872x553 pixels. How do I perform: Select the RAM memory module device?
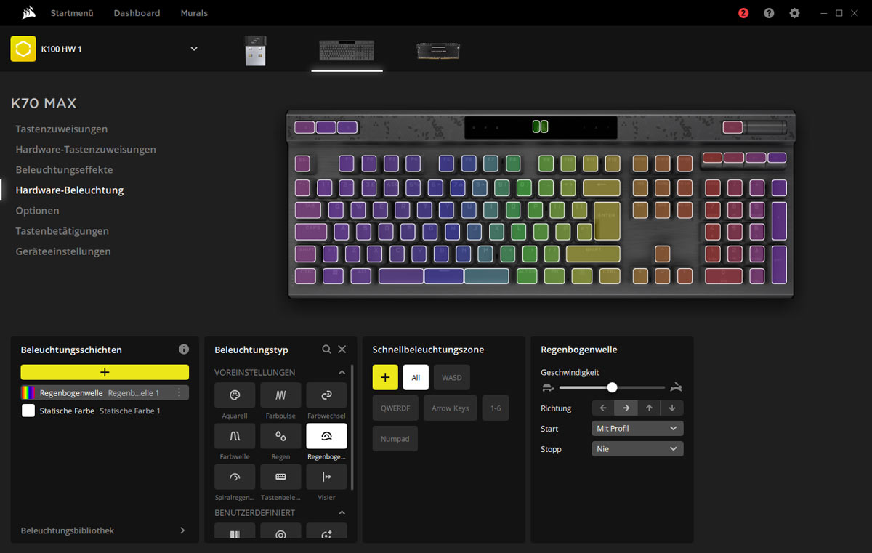(438, 51)
